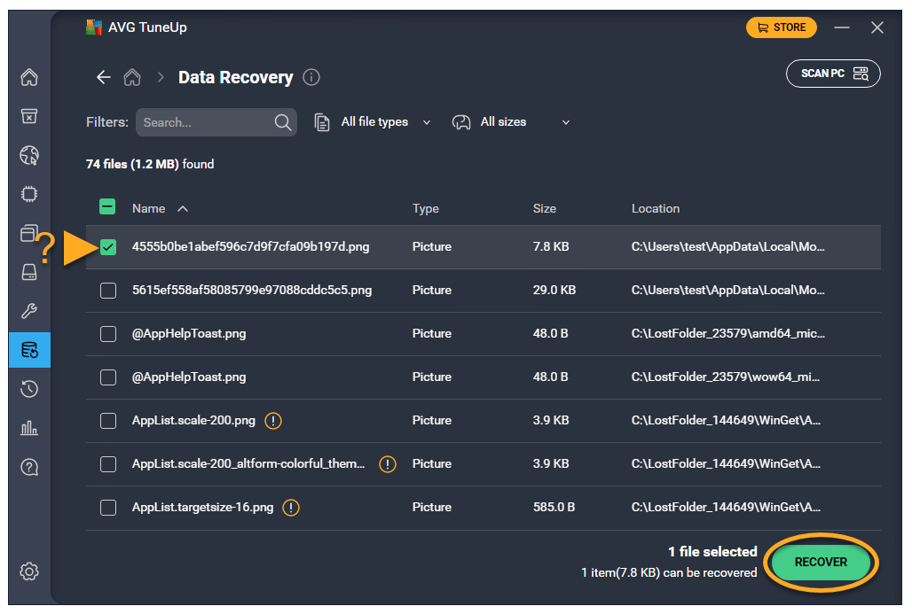Sort the list by Name column
Screen dimensions: 912x614
[x=149, y=208]
